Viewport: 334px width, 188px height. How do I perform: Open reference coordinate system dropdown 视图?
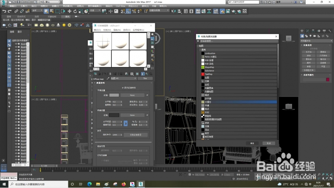tap(95, 10)
